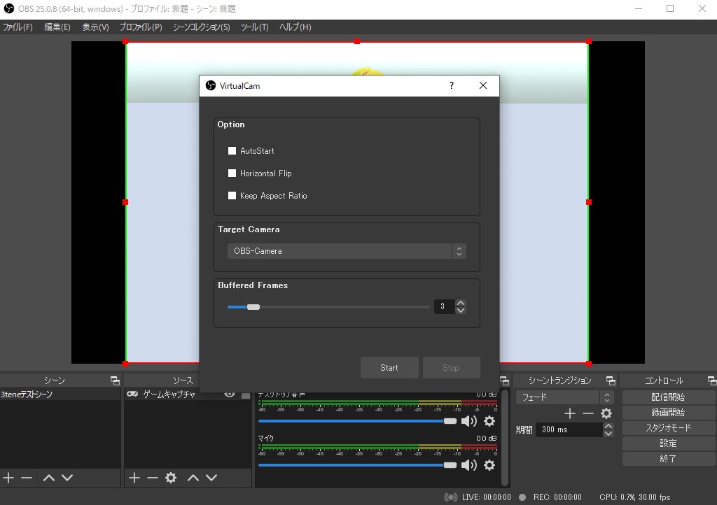
Task: Open transition properties gear icon
Action: (x=606, y=413)
